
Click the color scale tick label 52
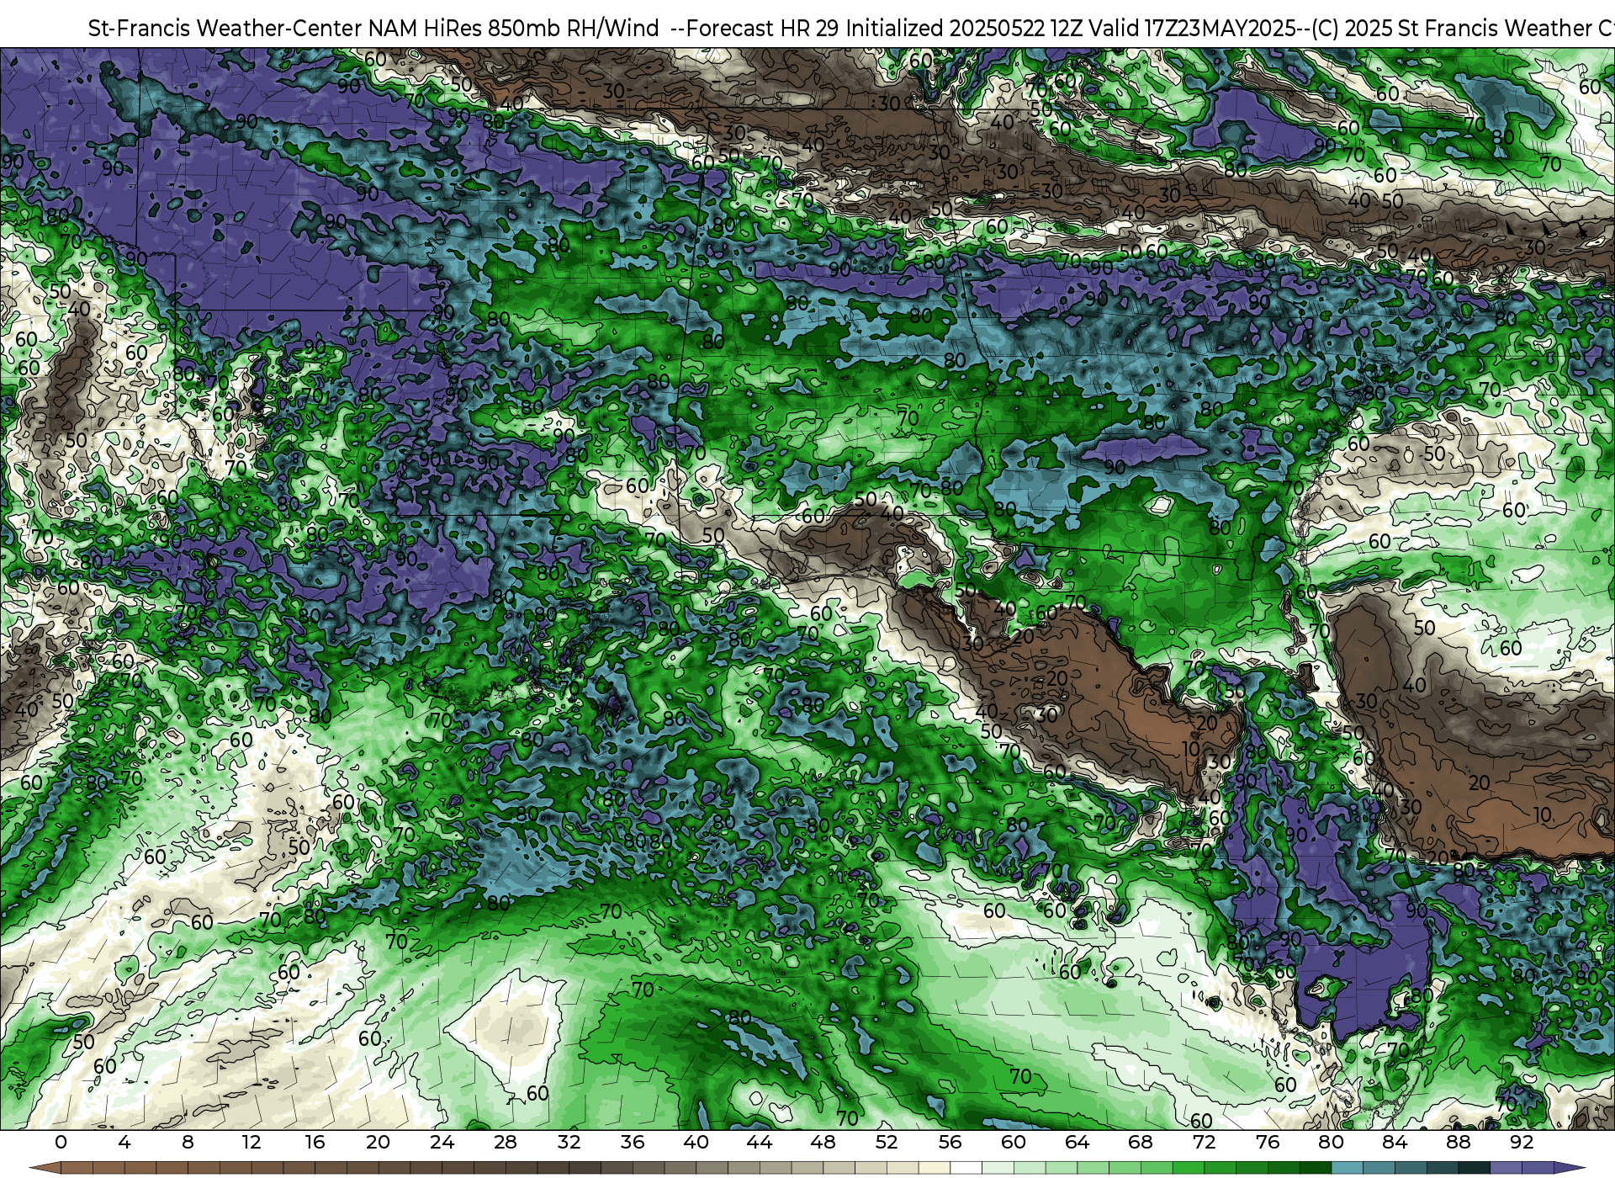tap(887, 1143)
